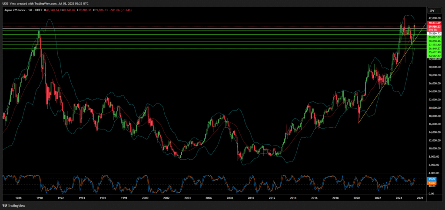Click the 2012 label on time axis
Screen dimensions: 445x210
click(x=272, y=198)
